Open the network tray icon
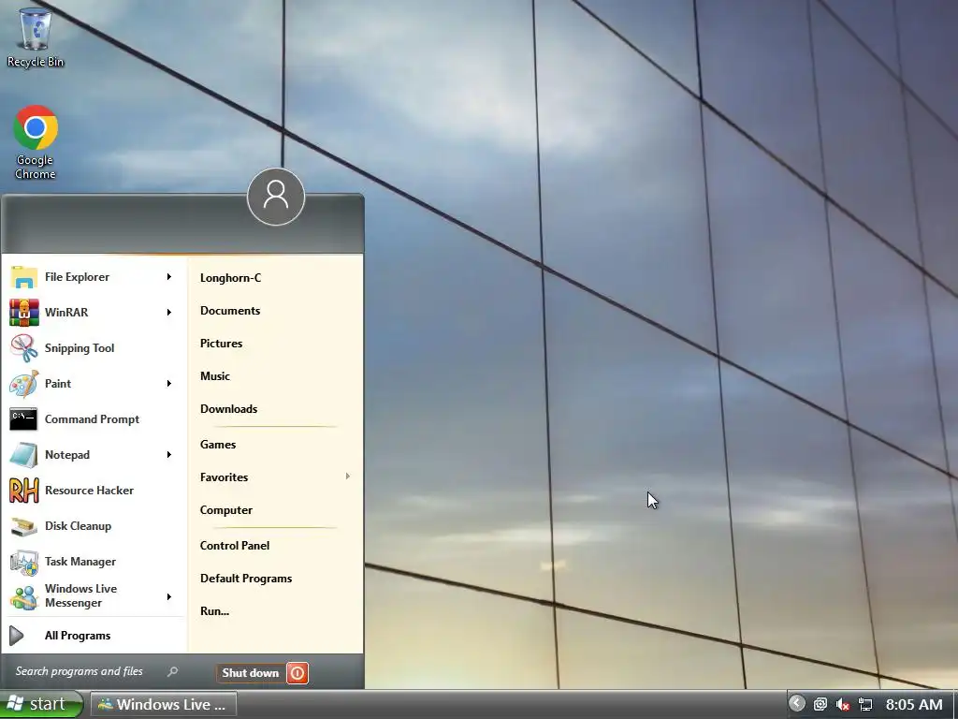 [x=865, y=704]
